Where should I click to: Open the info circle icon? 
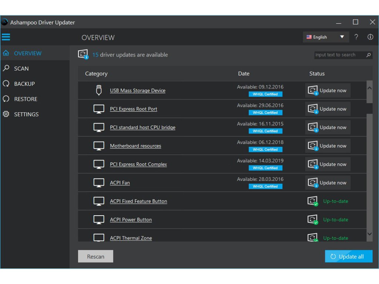(x=370, y=37)
